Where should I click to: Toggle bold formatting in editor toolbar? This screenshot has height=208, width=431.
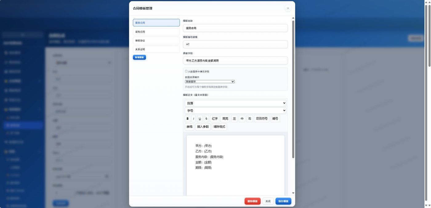click(x=187, y=119)
